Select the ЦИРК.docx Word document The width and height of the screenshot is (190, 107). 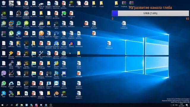[x=11, y=44]
